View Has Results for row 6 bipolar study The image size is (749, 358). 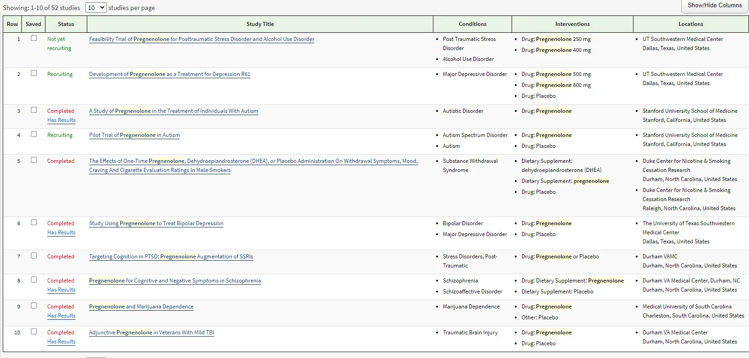click(x=61, y=232)
